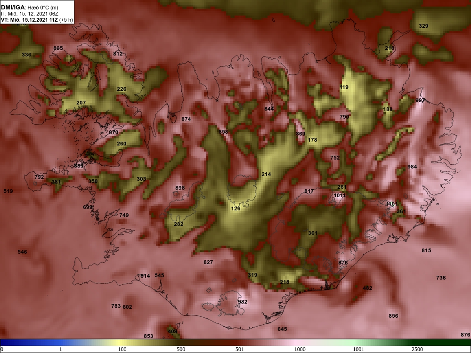Viewport: 471px width, 353px height.
Task: Click the map value 736
Action: (x=441, y=278)
